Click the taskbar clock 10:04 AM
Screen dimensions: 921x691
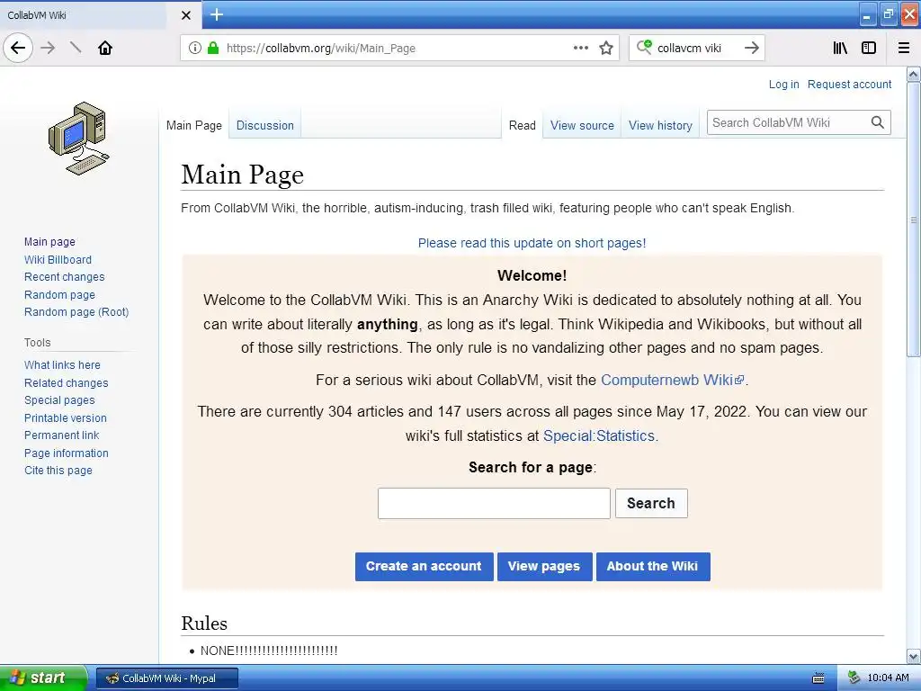coord(888,678)
